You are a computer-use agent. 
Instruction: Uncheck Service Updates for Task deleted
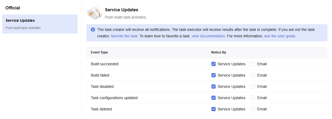click(214, 109)
